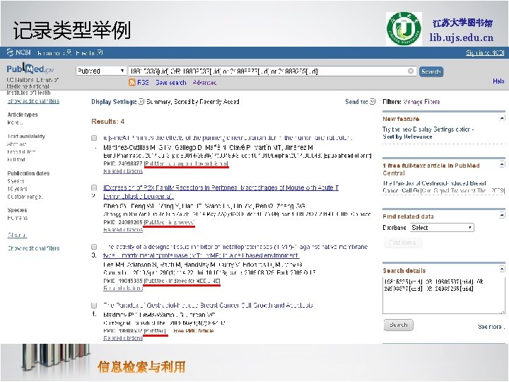
Task: Click Related citations under PMID 19815335
Action: [x=123, y=288]
